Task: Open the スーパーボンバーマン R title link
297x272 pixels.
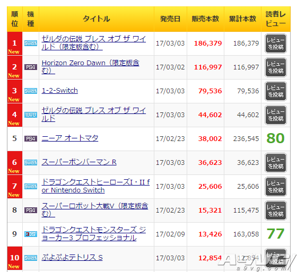Action: [79, 162]
